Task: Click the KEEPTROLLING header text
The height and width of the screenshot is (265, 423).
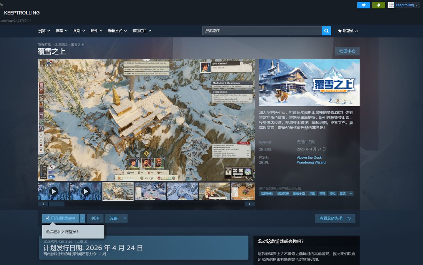Action: point(22,13)
